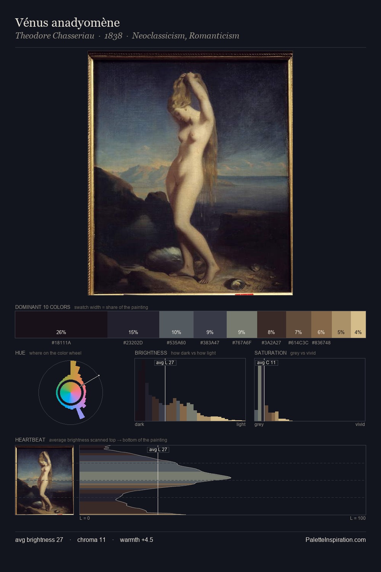381x572 pixels.
Task: Click the "avg L 27" marker in Brightness chart
Action: [x=165, y=362]
